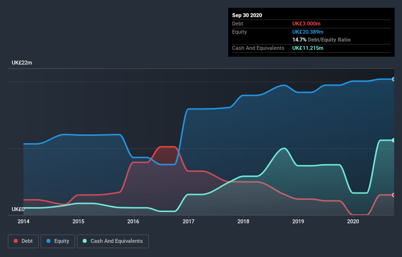
Task: Click the 2017 x-axis label
Action: coord(189,221)
